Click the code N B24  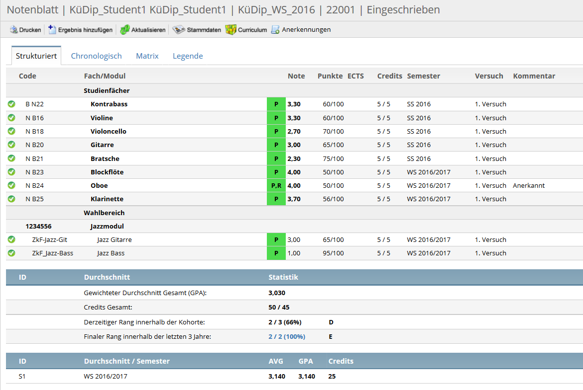(x=34, y=185)
